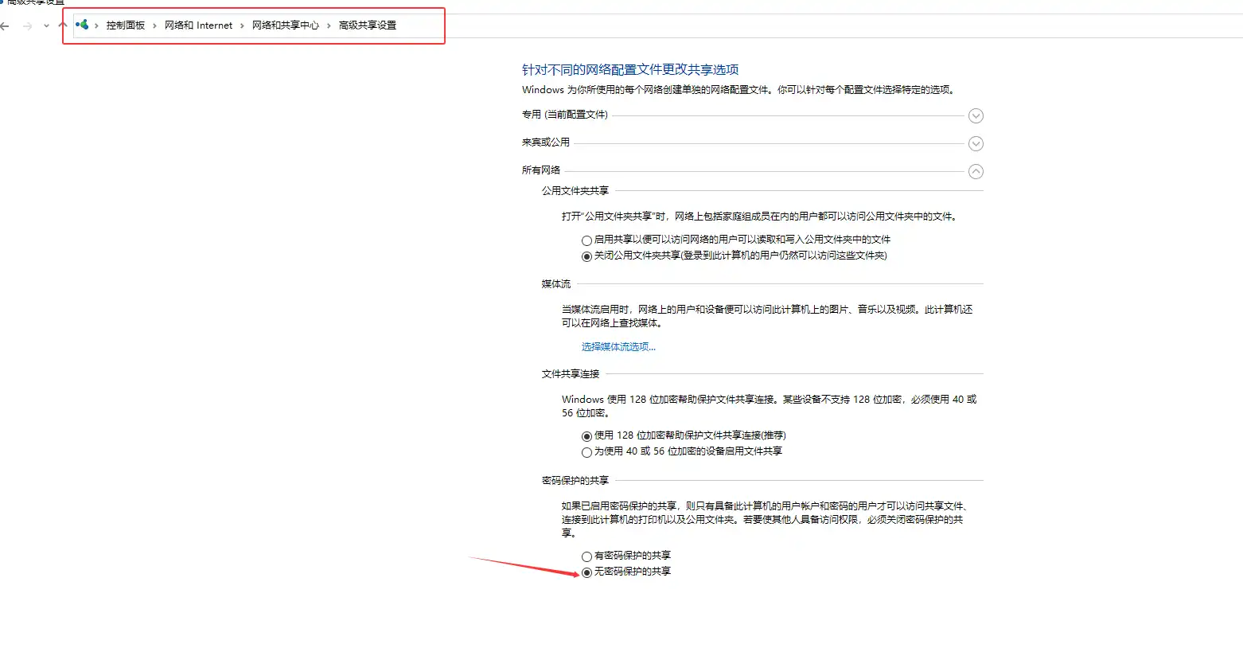Open 网络和 Internet breadcrumb
Screen dimensions: 1243x648
click(199, 25)
